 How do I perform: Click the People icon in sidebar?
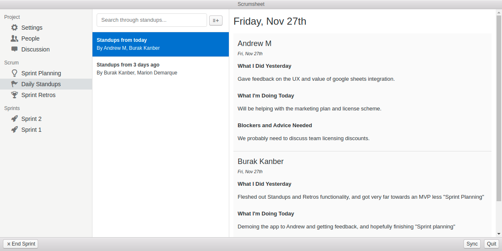(x=15, y=38)
